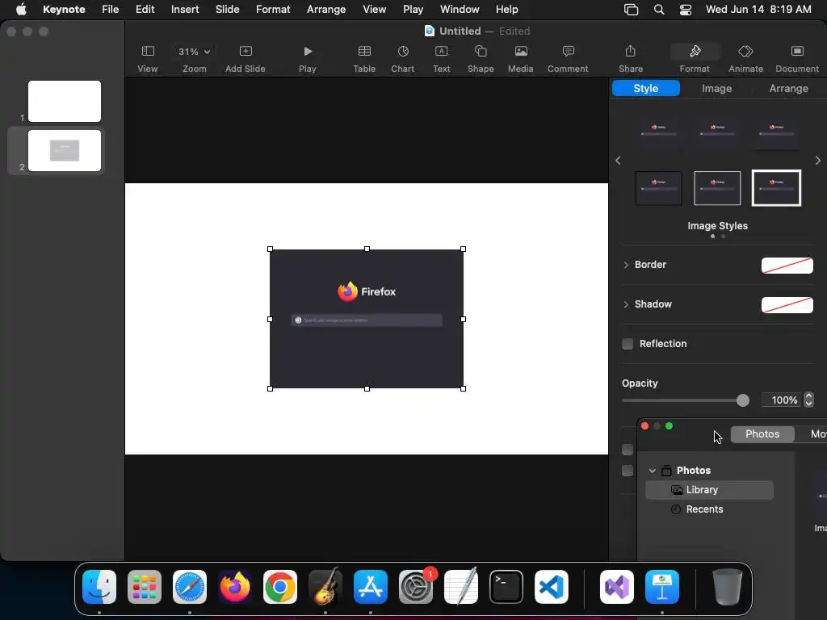Switch to the Image tab

tap(716, 89)
